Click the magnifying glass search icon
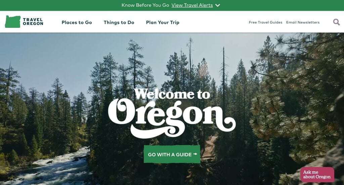 click(x=336, y=22)
